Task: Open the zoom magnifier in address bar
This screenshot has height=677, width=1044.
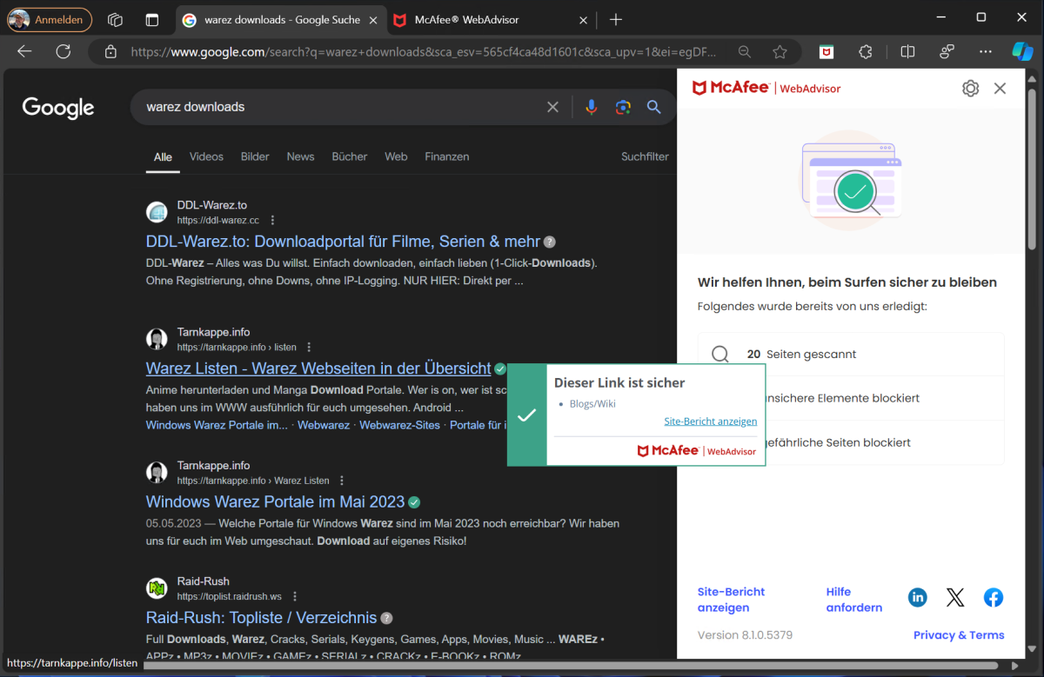Action: [x=745, y=52]
